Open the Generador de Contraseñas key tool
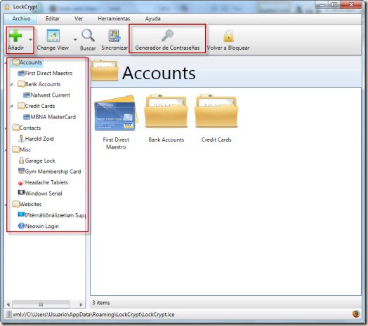This screenshot has height=326, width=368. [x=167, y=39]
